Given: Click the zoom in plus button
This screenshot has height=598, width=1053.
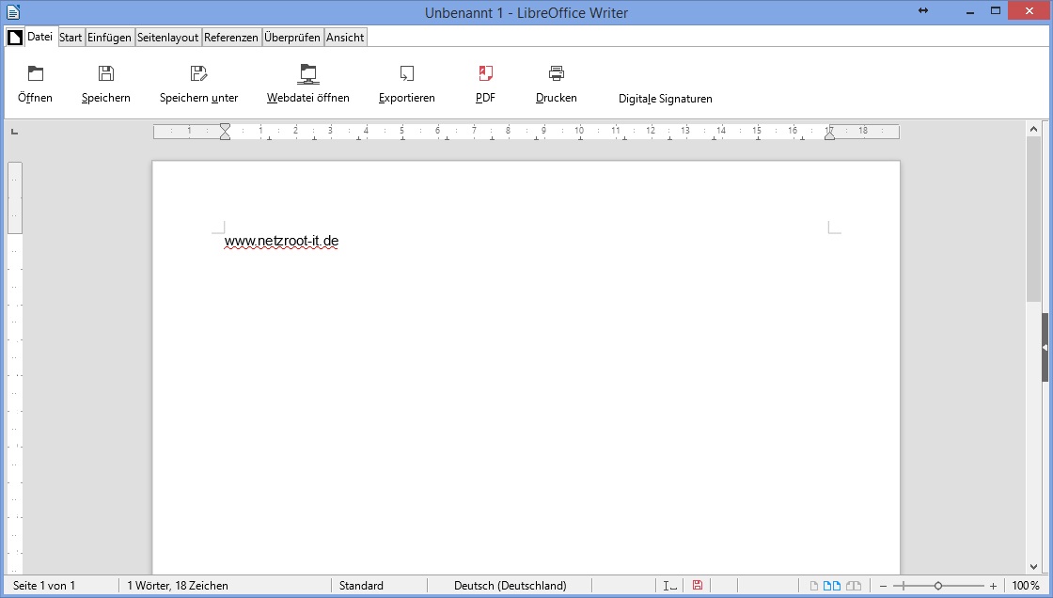Looking at the screenshot, I should click(x=993, y=586).
